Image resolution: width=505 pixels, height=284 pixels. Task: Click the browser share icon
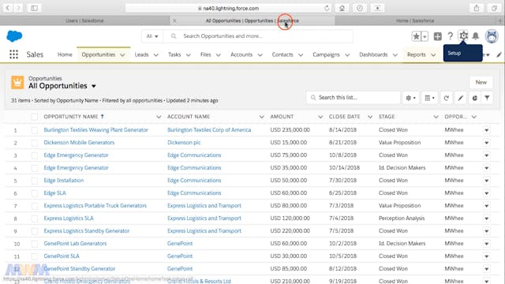tap(477, 8)
